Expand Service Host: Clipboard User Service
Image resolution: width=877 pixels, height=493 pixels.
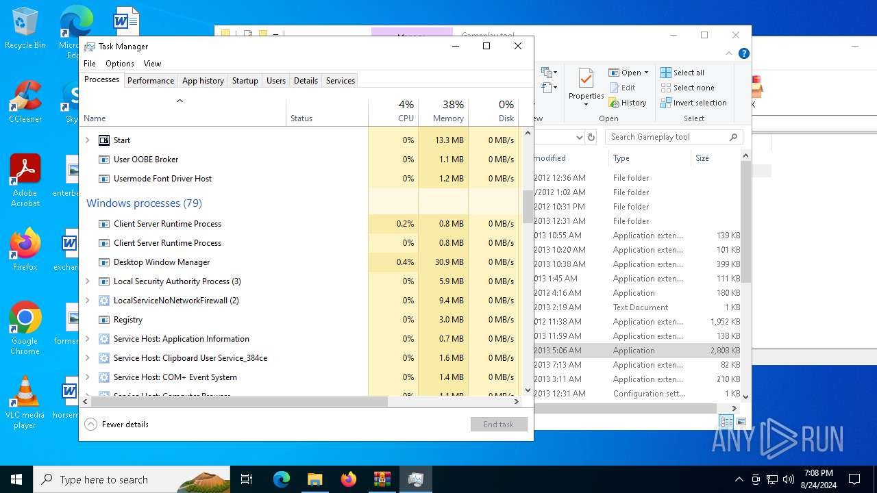tap(87, 358)
